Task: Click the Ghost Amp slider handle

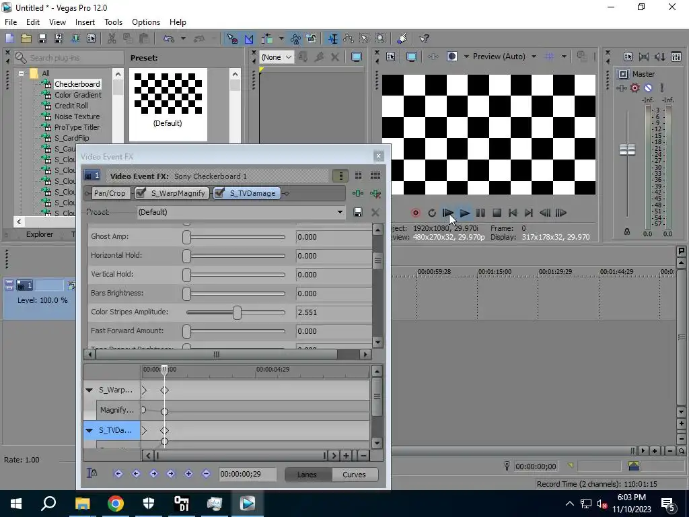Action: (x=187, y=237)
